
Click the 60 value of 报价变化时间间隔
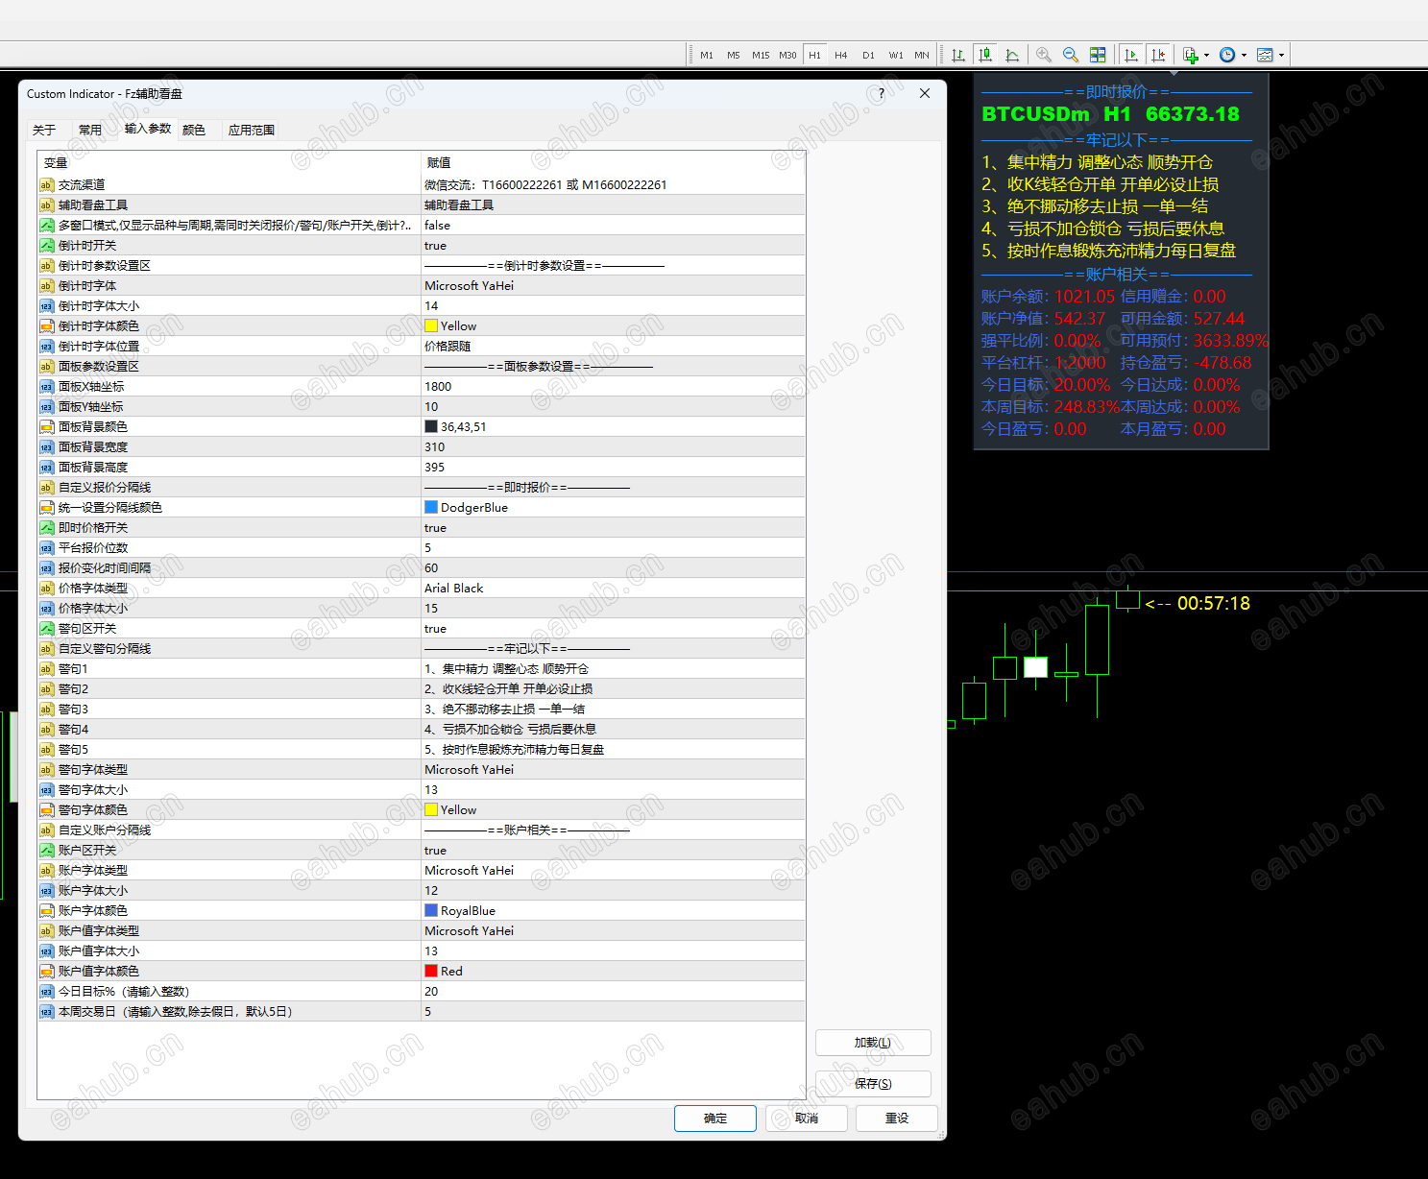click(x=431, y=568)
